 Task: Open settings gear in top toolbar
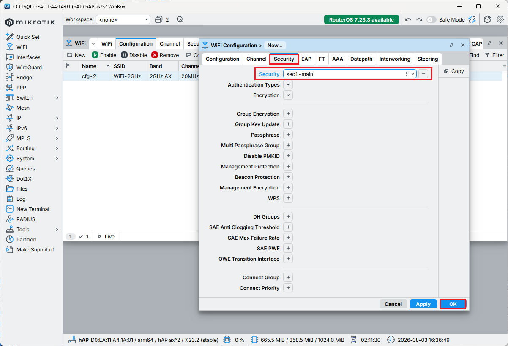coord(500,19)
